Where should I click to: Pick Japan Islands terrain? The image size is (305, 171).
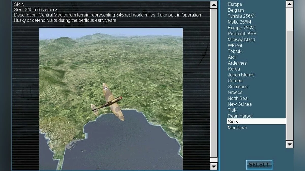click(241, 75)
